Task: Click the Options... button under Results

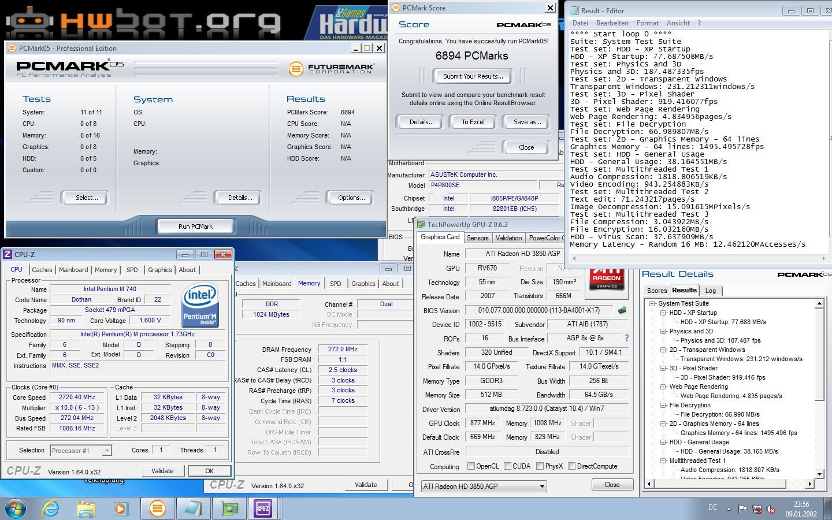Action: coord(351,198)
